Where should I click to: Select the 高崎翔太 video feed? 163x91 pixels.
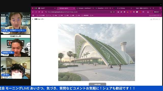click(16, 45)
